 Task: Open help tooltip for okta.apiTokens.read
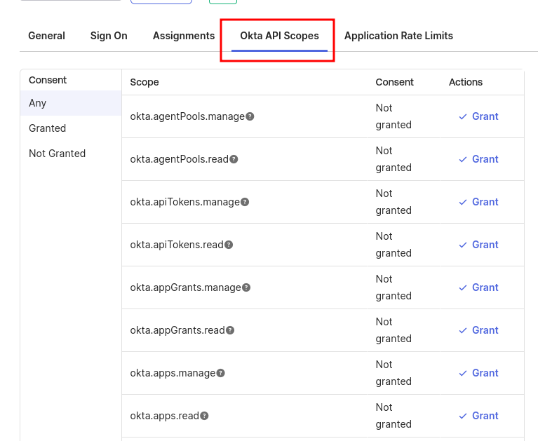click(x=229, y=245)
